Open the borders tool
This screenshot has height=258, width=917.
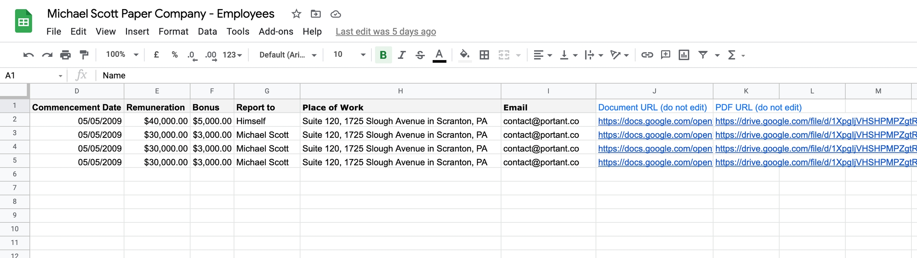pos(484,55)
